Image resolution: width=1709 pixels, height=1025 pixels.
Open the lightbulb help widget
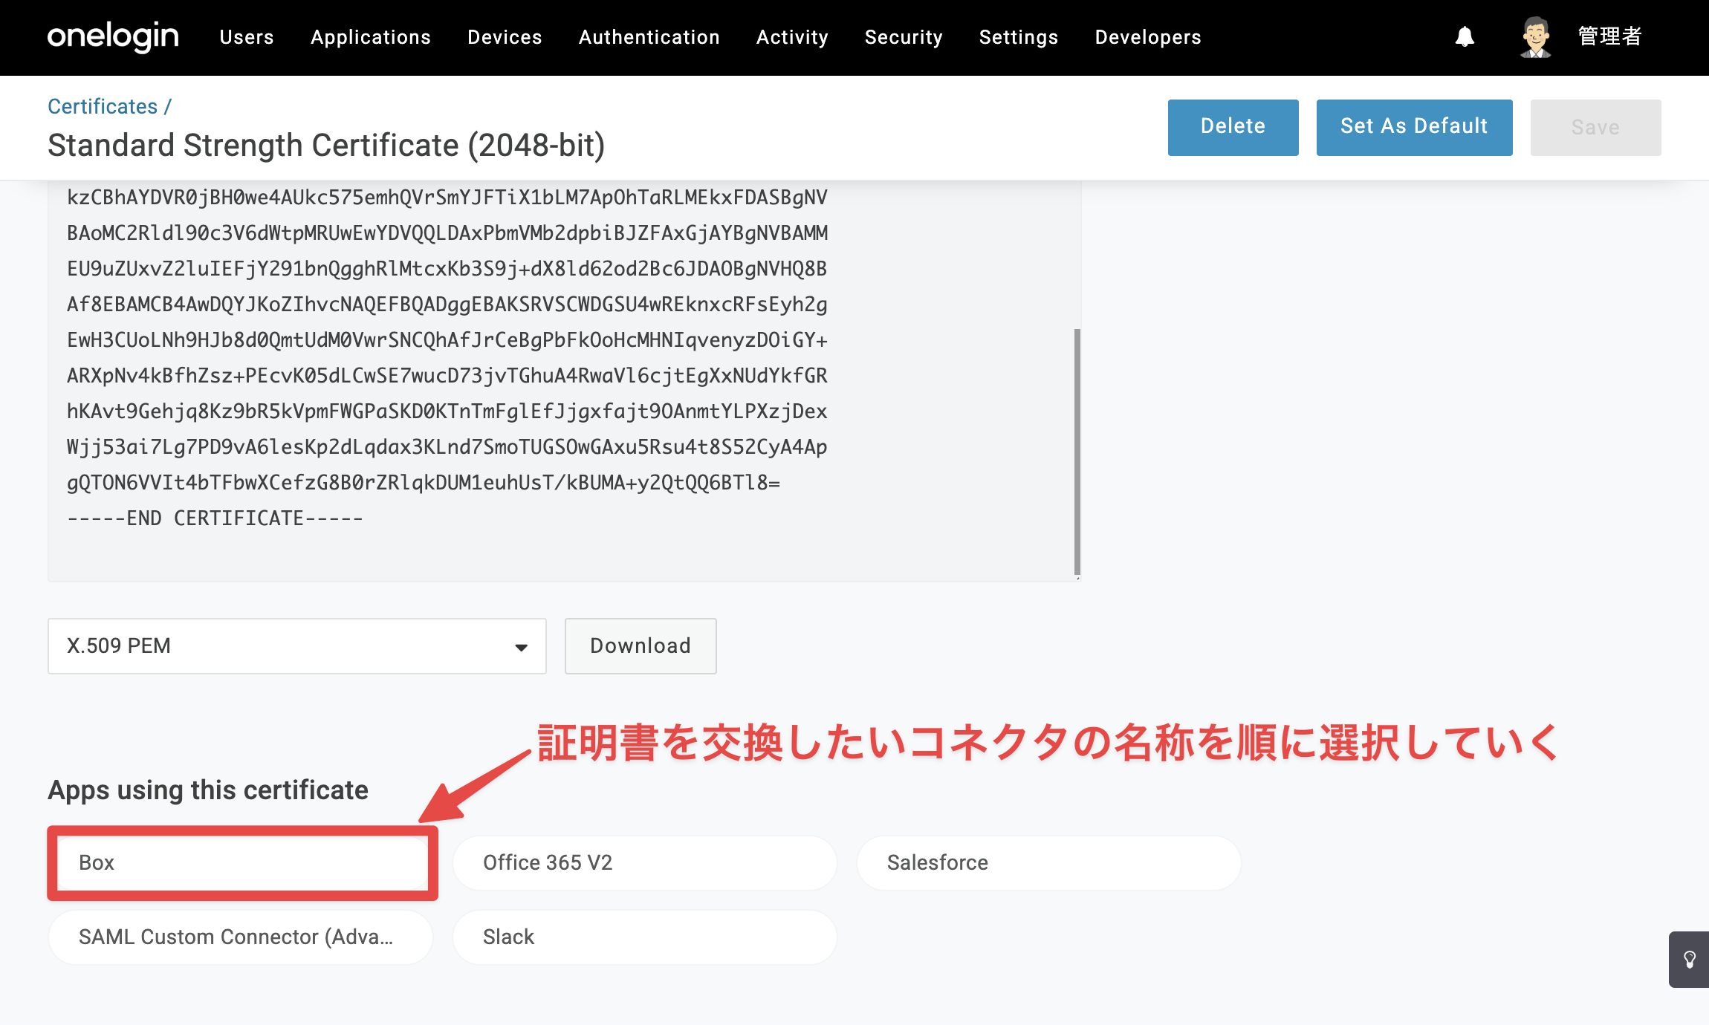tap(1689, 960)
